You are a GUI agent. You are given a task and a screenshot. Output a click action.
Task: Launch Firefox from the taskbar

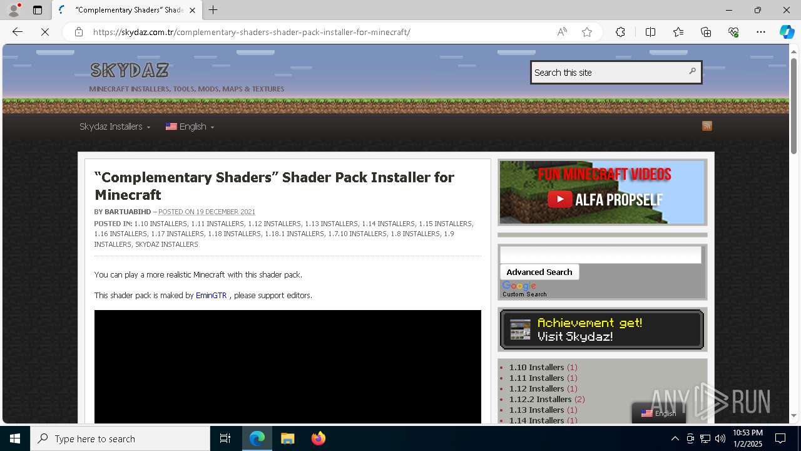point(318,438)
